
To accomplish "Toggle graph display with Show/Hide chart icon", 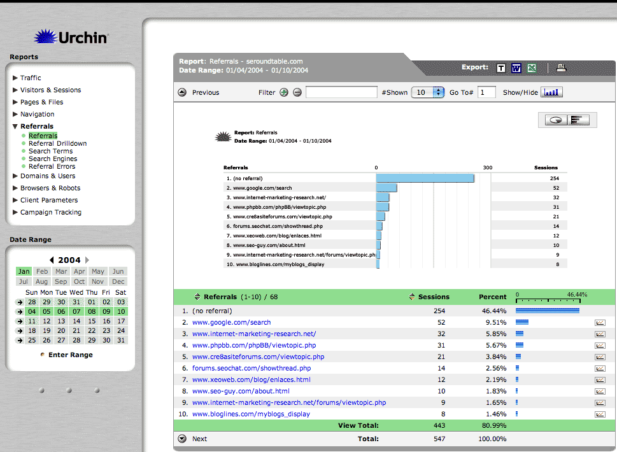I will (x=551, y=92).
